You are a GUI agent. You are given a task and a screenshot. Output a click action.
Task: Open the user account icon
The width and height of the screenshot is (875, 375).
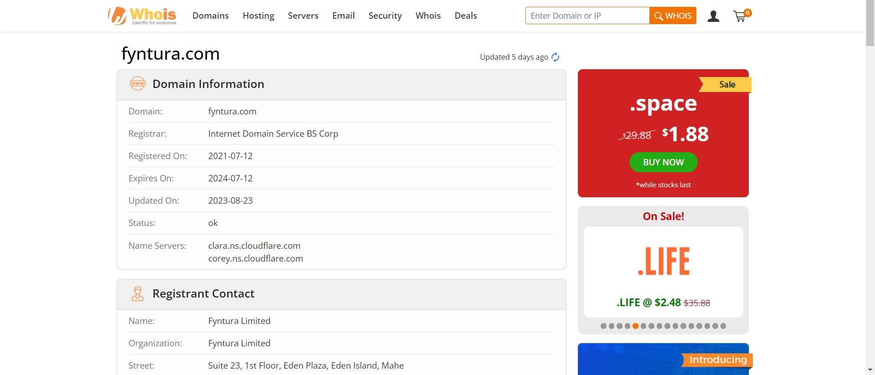coord(713,16)
